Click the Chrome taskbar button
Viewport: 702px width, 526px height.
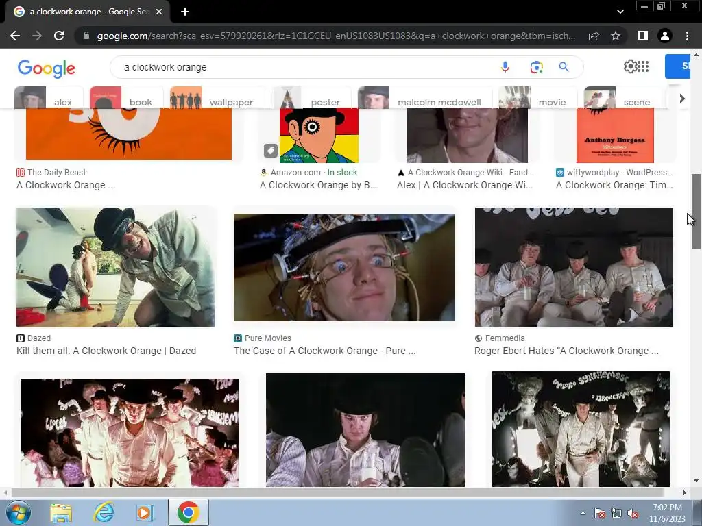(188, 512)
